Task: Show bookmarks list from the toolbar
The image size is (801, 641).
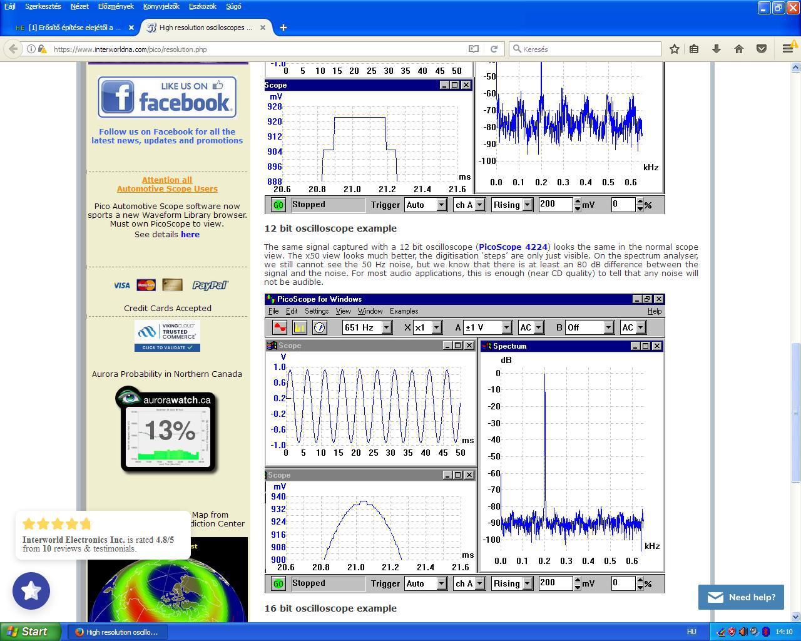Action: 694,49
